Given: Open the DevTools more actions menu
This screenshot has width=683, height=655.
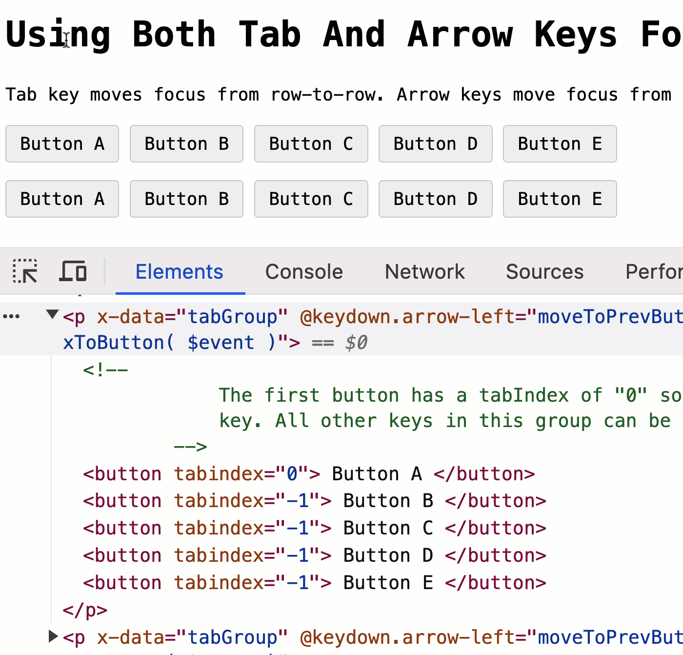Looking at the screenshot, I should click(x=12, y=316).
